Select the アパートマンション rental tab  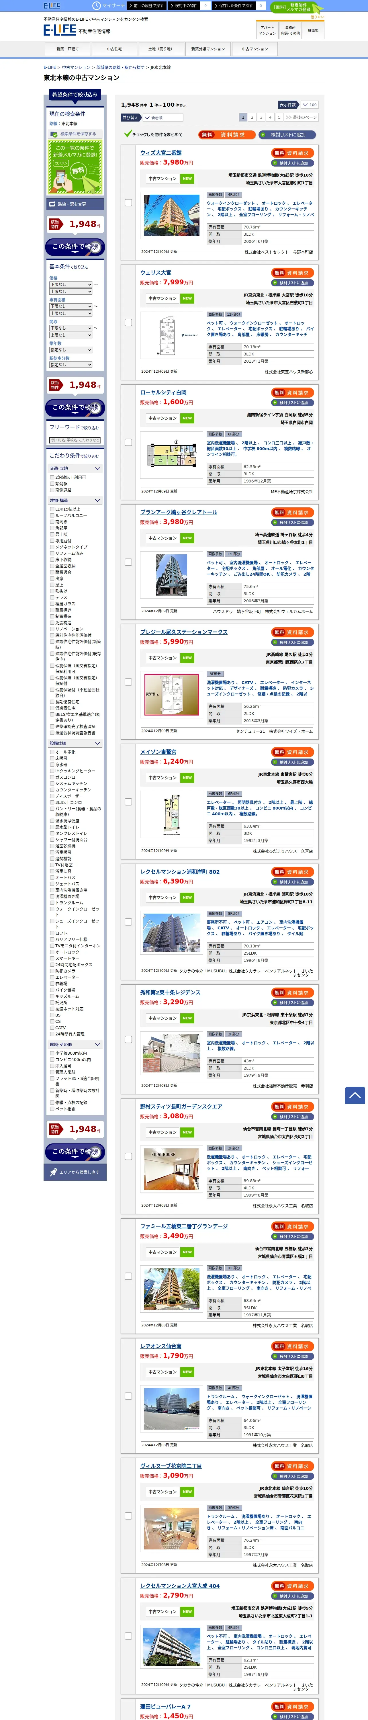click(267, 31)
